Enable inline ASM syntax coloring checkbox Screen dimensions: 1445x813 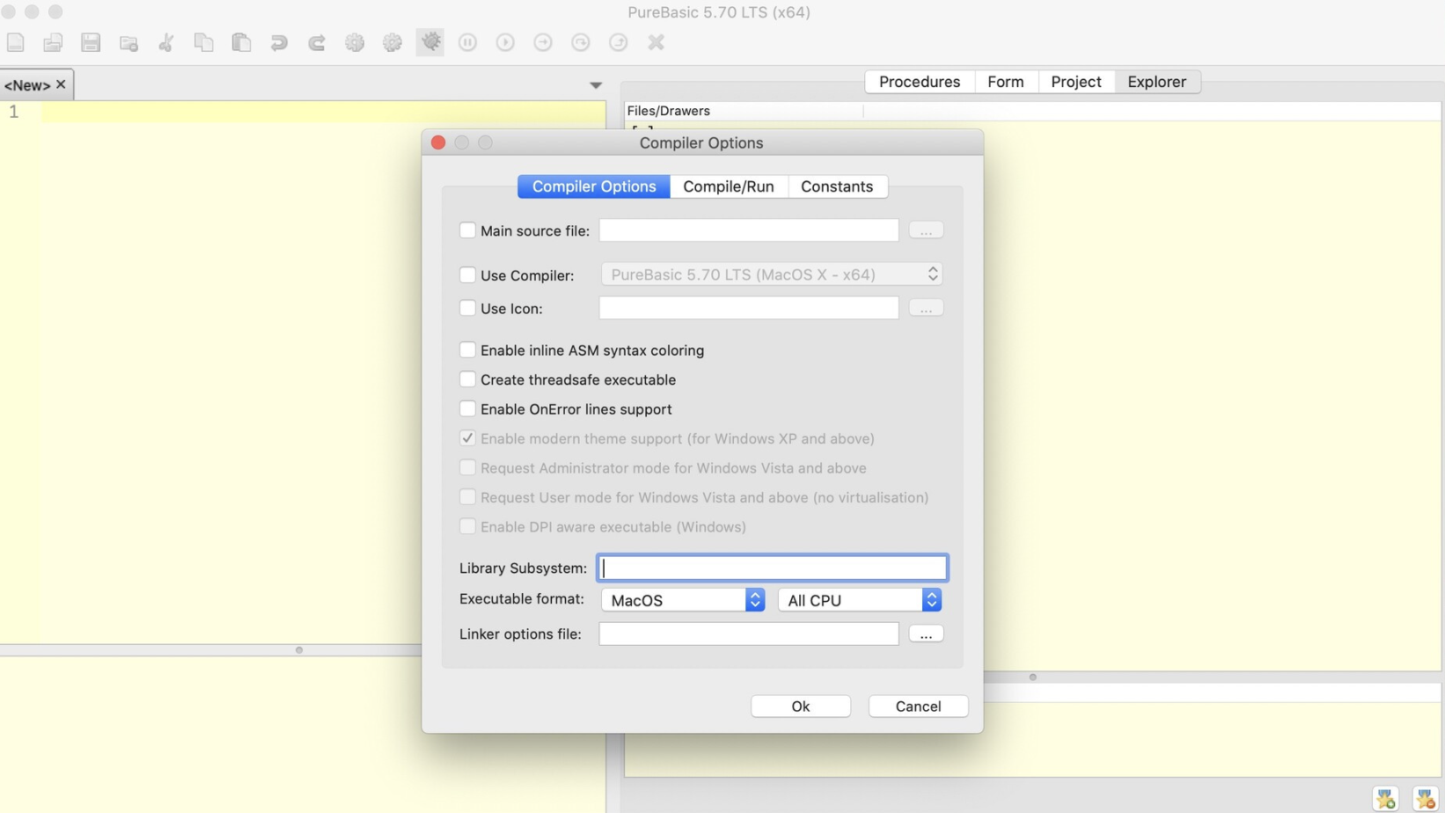click(x=467, y=350)
